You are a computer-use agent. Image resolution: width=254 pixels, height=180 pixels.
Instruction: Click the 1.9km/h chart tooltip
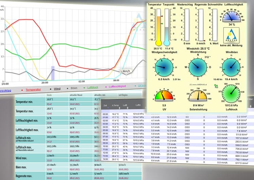click(x=125, y=71)
